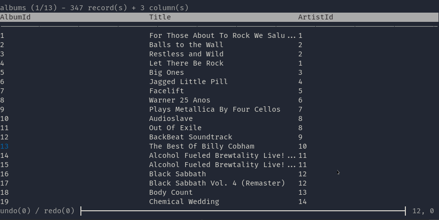The height and width of the screenshot is (220, 439).
Task: Click Plays Metallica By Four Cellos
Action: click(x=215, y=109)
